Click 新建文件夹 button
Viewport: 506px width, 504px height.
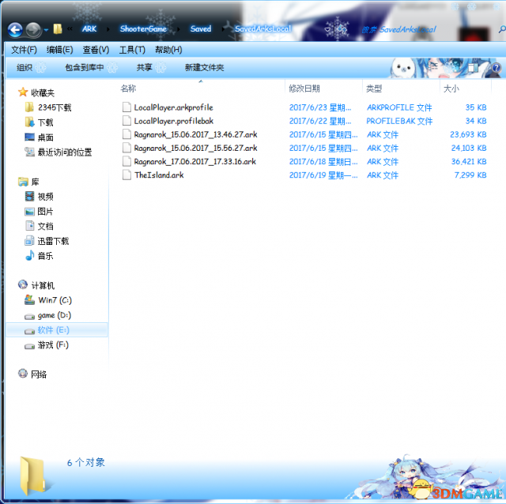click(x=204, y=68)
